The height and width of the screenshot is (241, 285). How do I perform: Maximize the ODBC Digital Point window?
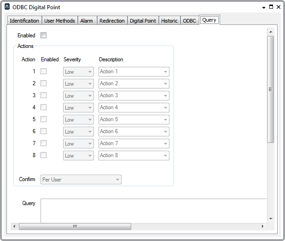[271, 7]
